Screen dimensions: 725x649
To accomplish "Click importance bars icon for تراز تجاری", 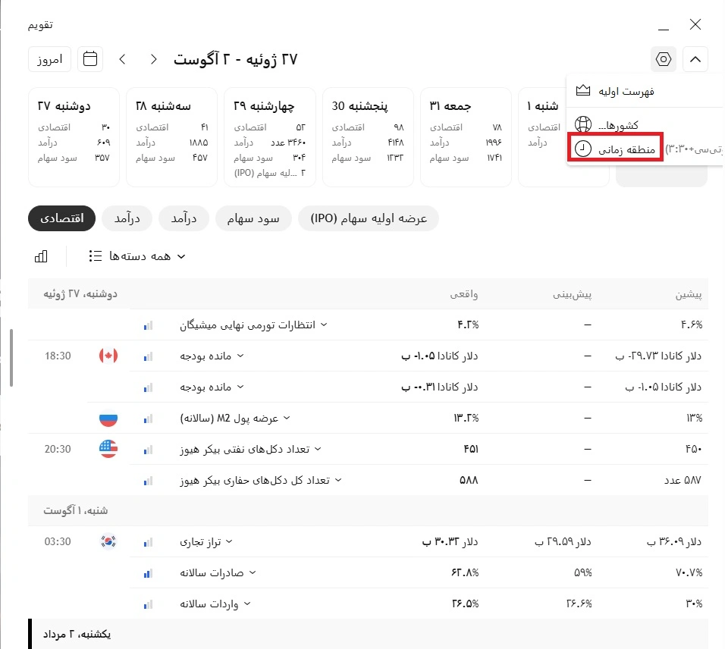I will [148, 543].
